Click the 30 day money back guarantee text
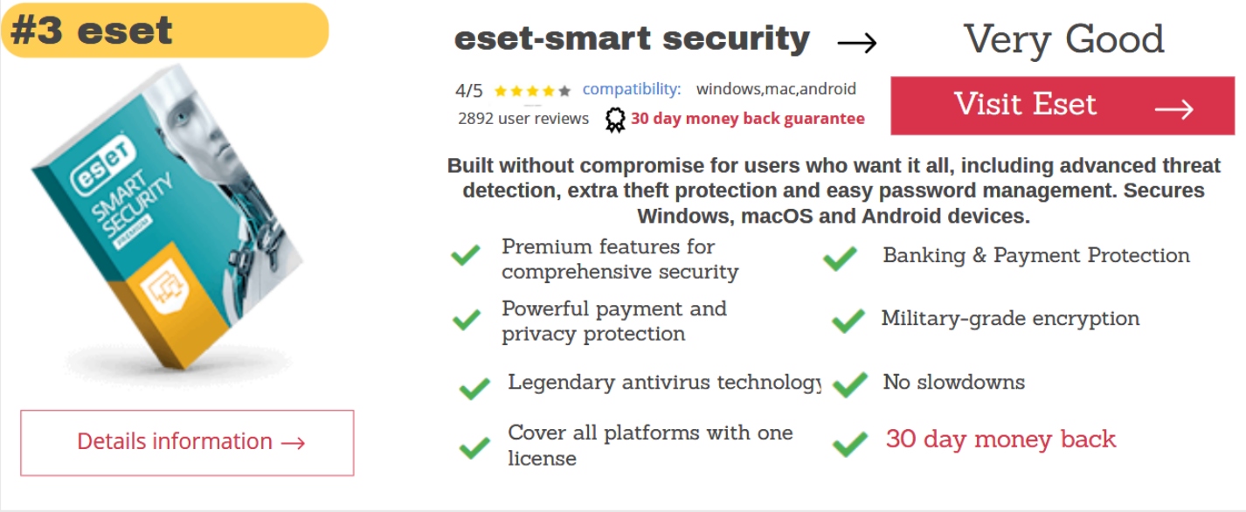Viewport: 1246px width, 512px height. (747, 119)
